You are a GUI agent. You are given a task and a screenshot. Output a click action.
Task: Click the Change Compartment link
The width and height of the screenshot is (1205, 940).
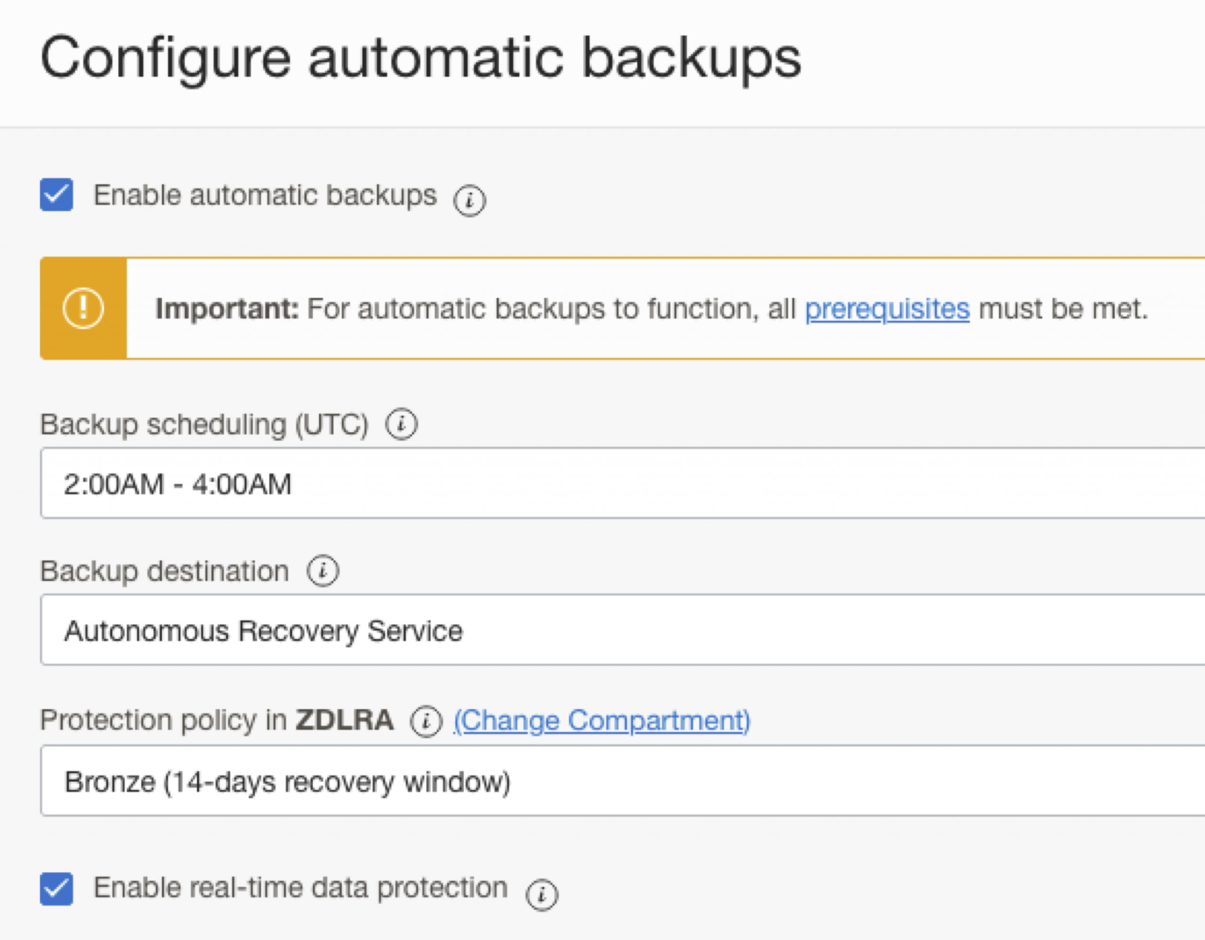click(601, 719)
